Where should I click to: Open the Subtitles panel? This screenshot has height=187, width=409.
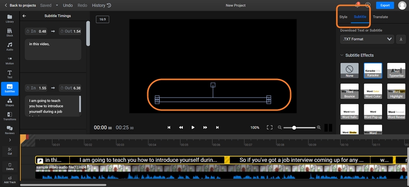tap(10, 88)
